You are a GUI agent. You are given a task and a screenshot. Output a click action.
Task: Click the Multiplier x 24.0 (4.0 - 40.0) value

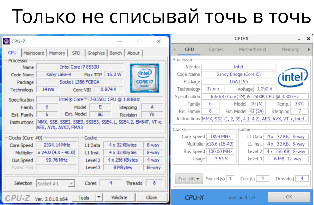click(x=57, y=152)
